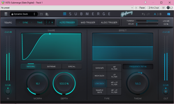Select HIGH DUCK effect type
This screenshot has width=174, height=104.
[99, 76]
